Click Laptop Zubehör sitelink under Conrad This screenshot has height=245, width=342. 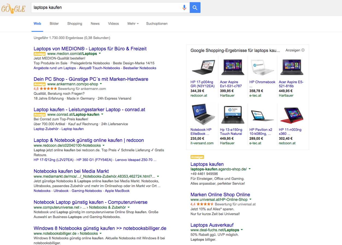pos(46,129)
